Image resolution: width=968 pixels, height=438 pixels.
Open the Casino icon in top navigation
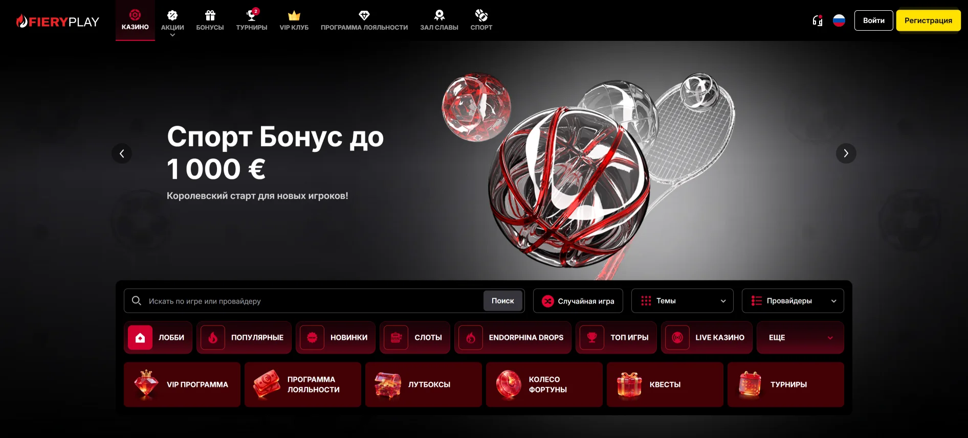click(x=135, y=14)
